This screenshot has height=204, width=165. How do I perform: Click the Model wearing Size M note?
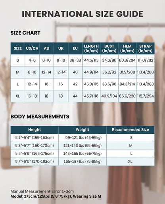(x=56, y=196)
